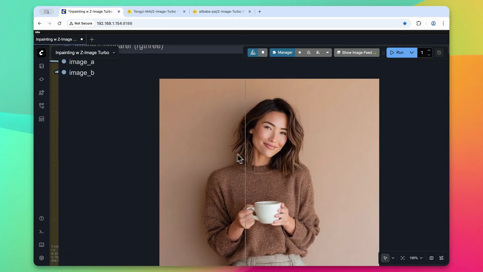
Task: Toggle link visibility in canvas controls
Action: tap(442, 258)
